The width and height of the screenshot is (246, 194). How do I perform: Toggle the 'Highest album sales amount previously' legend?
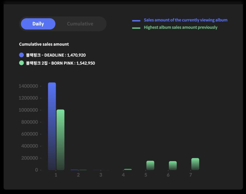180,27
